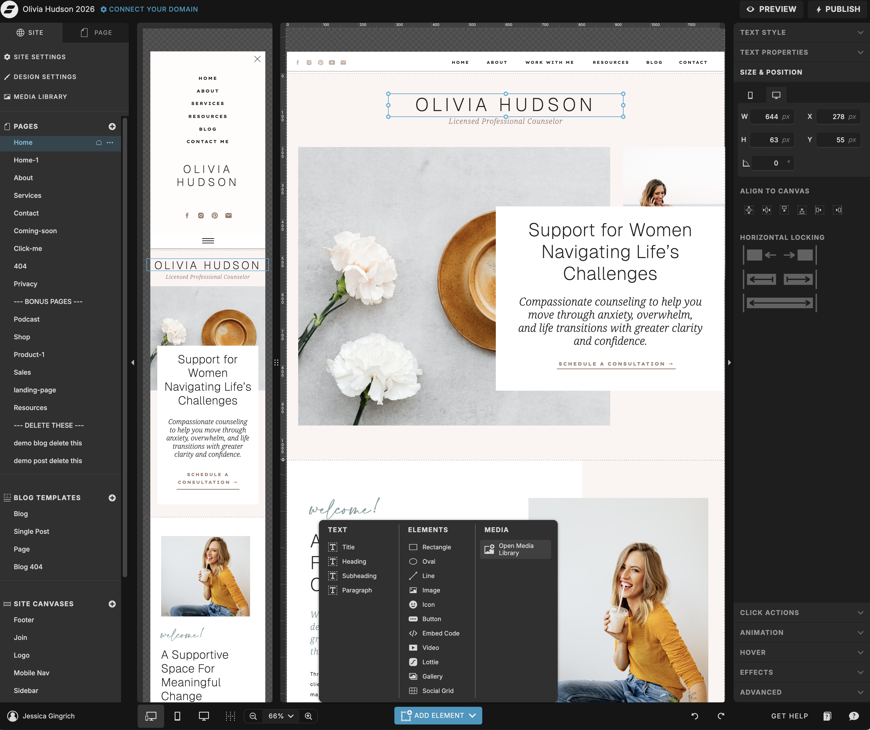This screenshot has height=730, width=870.
Task: Click the zoom in magnifier icon
Action: (x=309, y=716)
